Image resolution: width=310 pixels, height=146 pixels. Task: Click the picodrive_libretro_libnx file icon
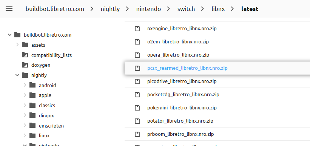tap(137, 81)
